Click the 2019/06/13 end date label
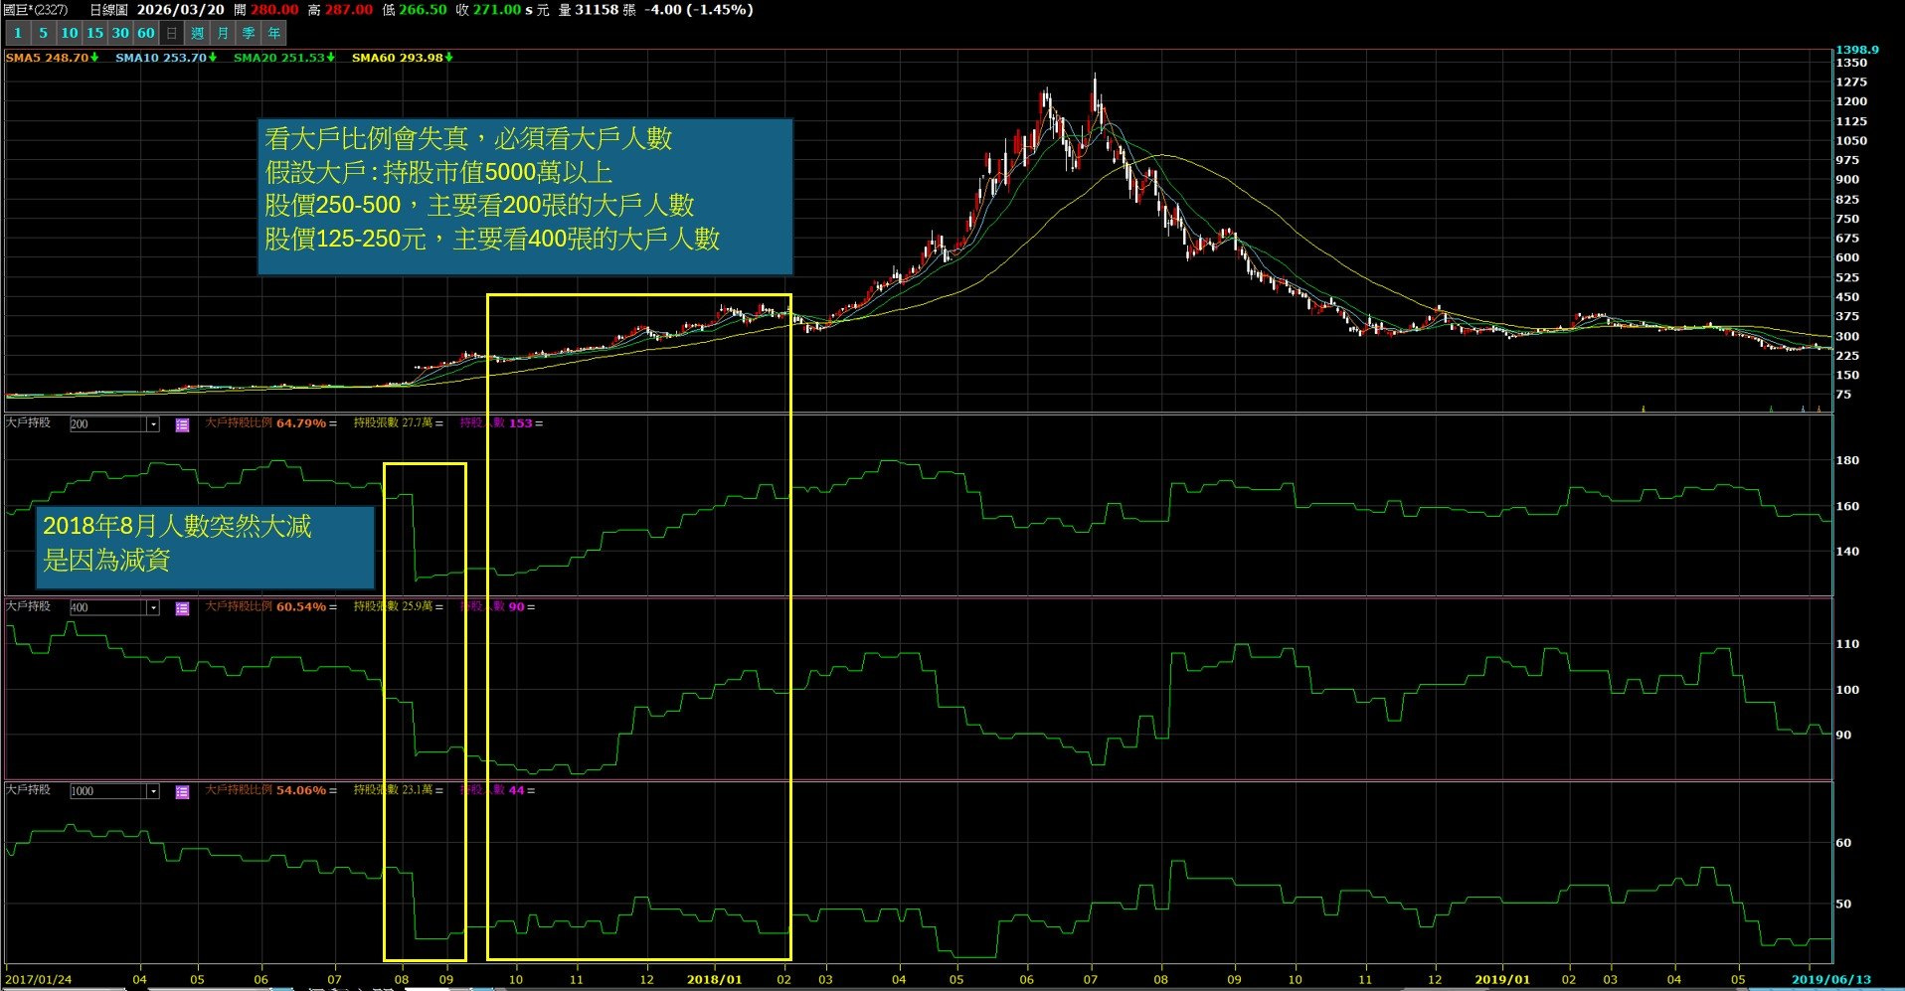Image resolution: width=1905 pixels, height=991 pixels. [x=1830, y=979]
